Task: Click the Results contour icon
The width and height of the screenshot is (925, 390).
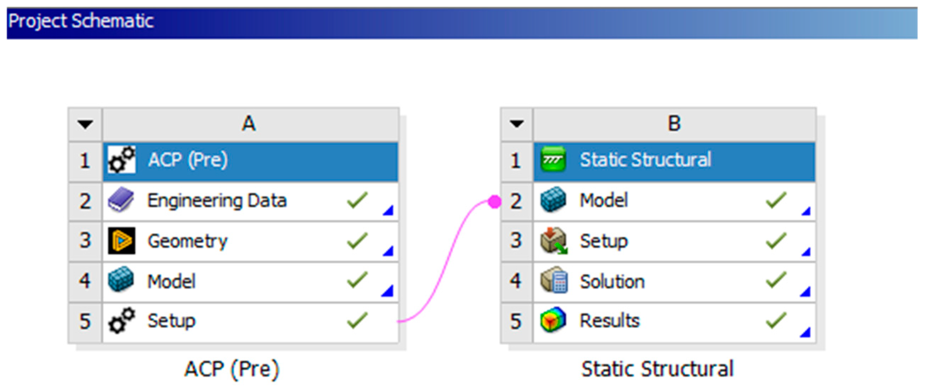Action: (x=553, y=321)
